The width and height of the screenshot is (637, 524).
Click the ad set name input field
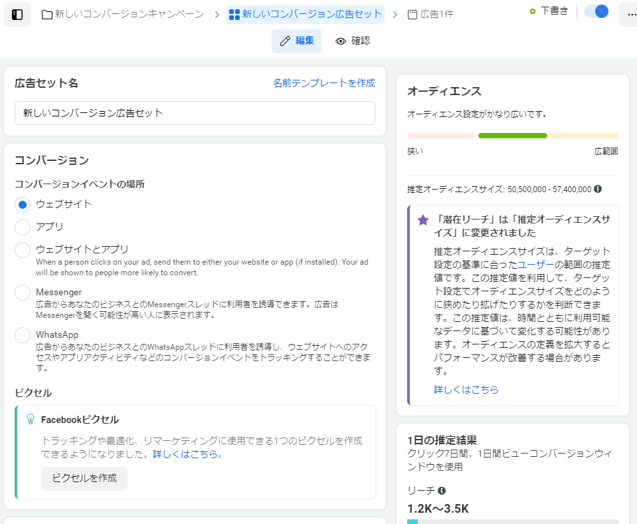pyautogui.click(x=195, y=113)
